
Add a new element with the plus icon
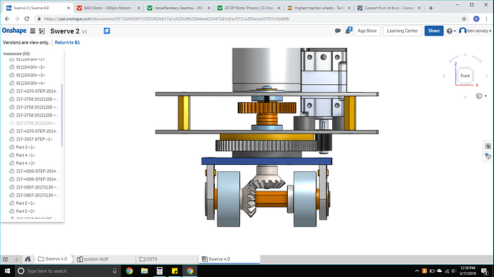tap(16, 259)
